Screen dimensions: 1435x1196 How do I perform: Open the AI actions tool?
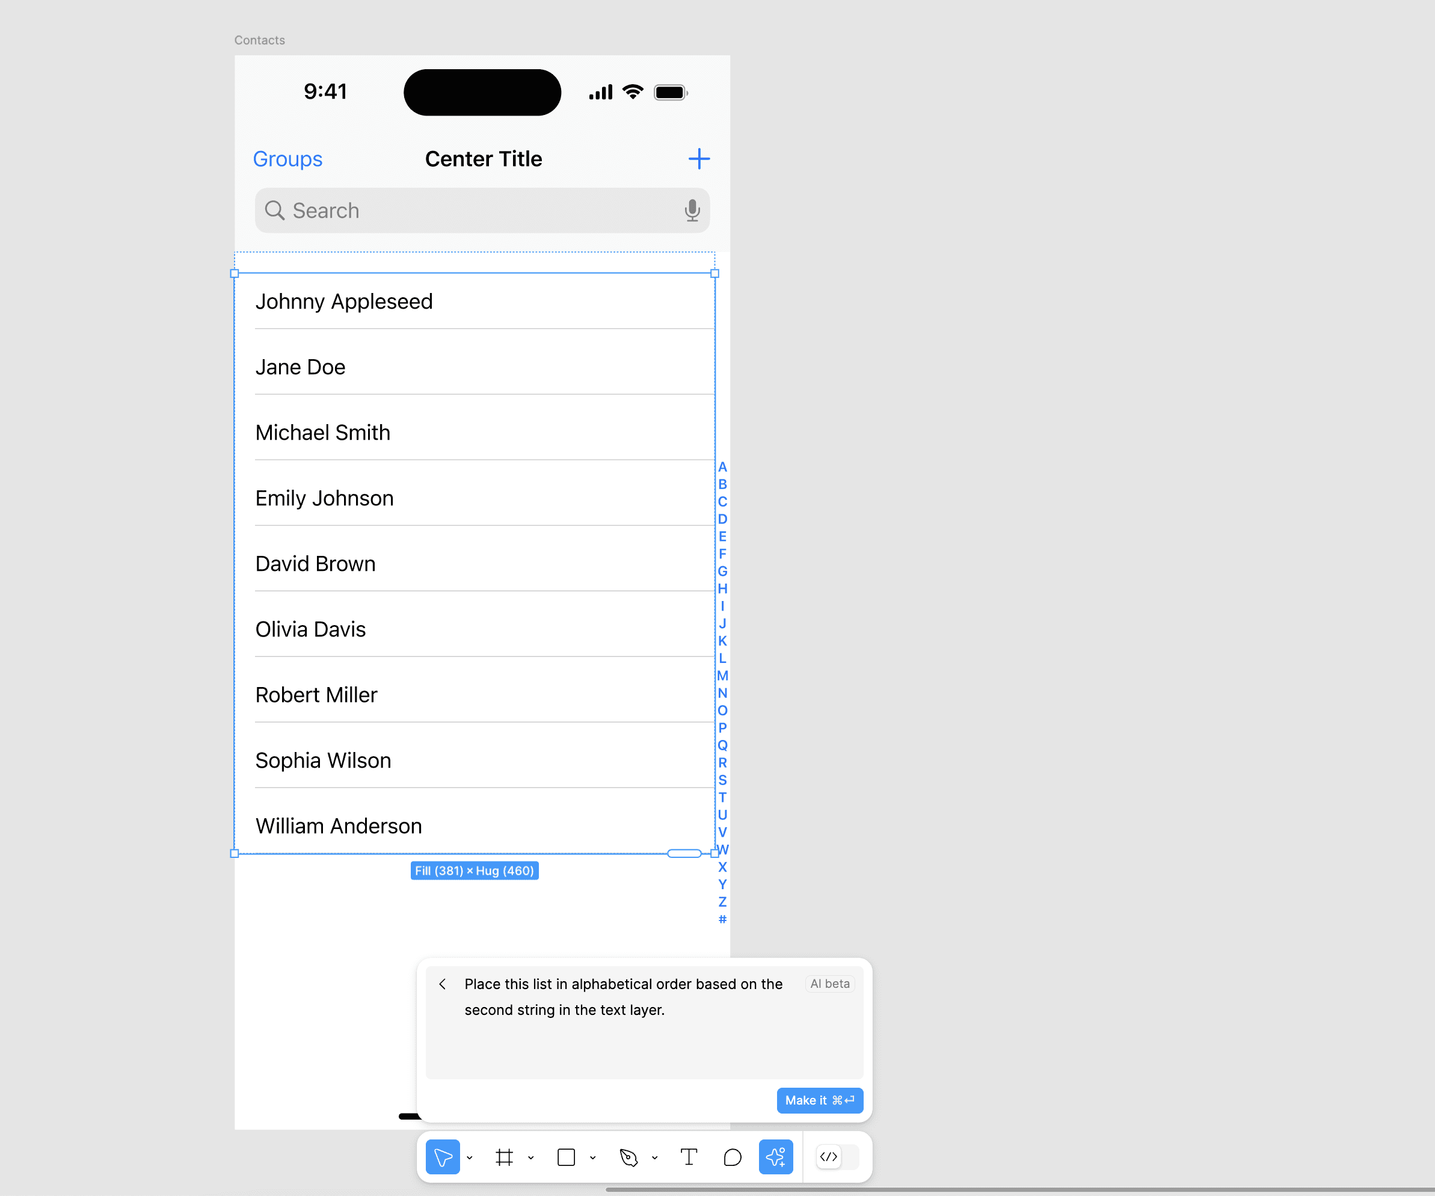click(776, 1157)
